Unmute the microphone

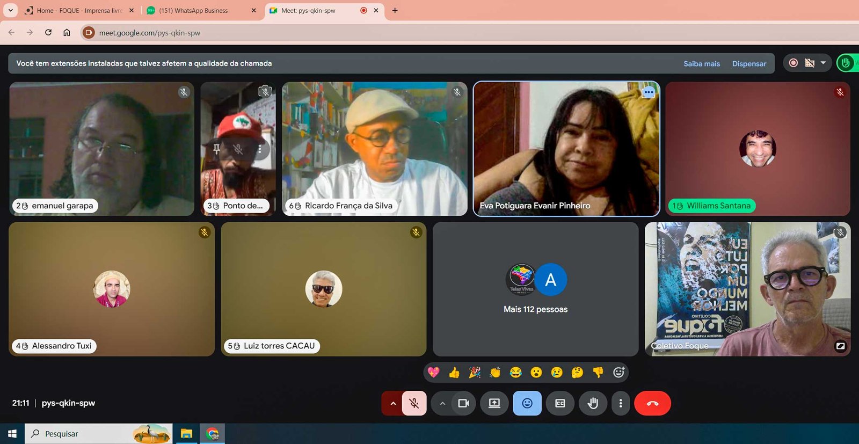click(x=414, y=403)
